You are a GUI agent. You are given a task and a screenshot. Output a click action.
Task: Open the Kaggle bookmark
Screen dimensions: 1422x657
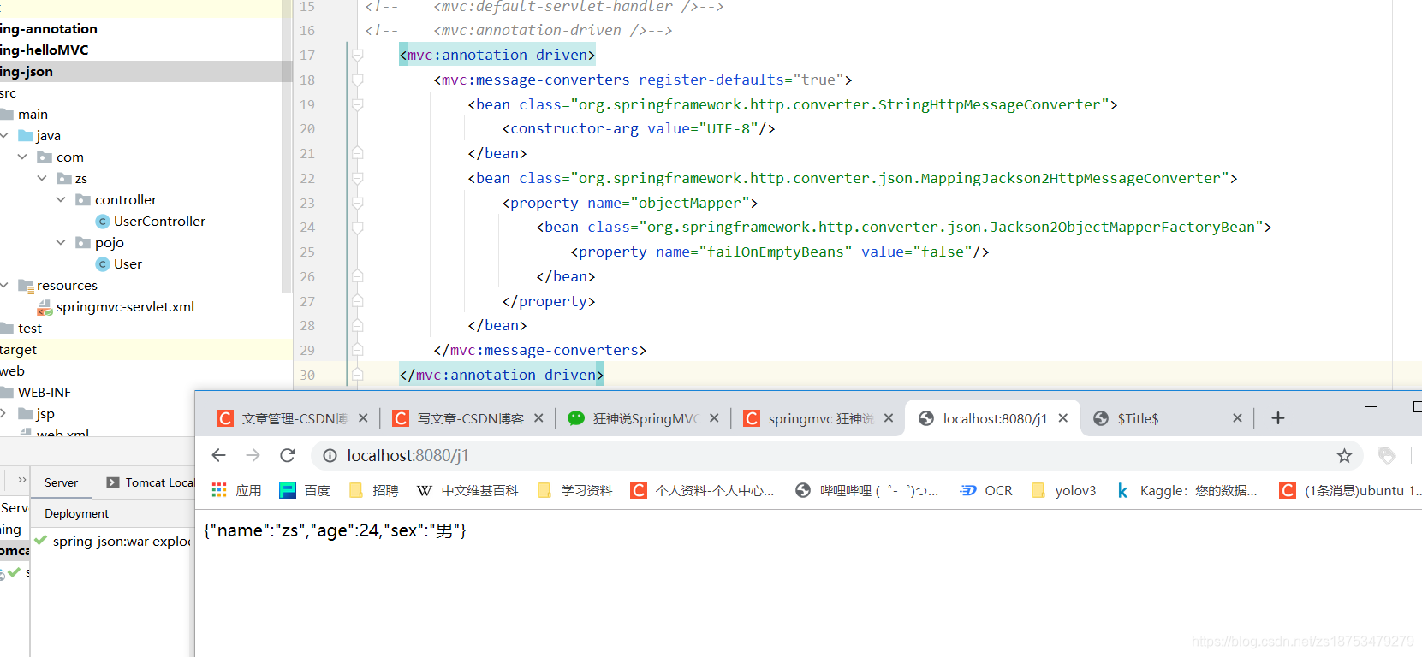1187,490
